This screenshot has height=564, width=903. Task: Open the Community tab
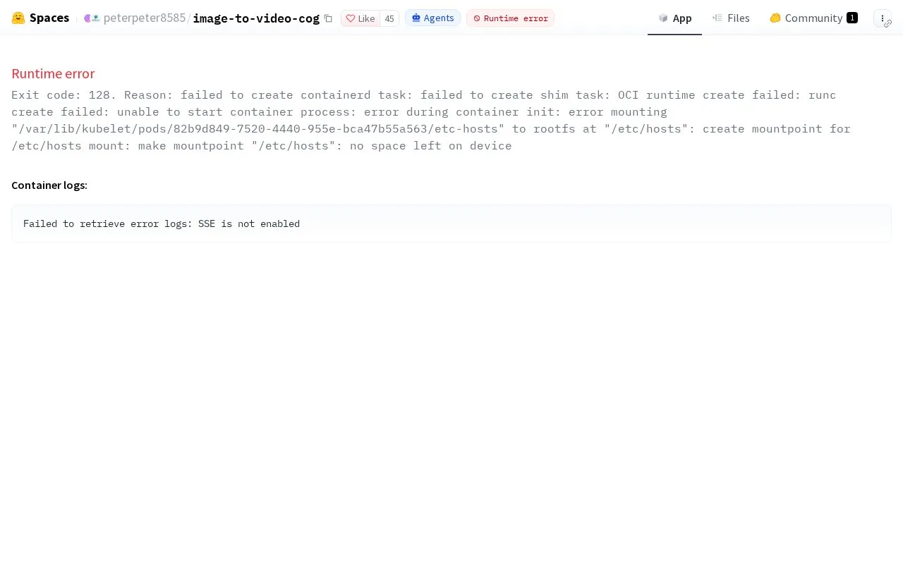click(813, 18)
